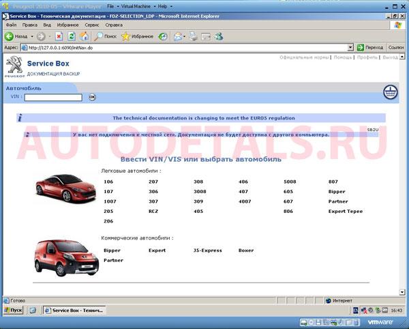Click the Peugeot lion logo

(x=13, y=66)
